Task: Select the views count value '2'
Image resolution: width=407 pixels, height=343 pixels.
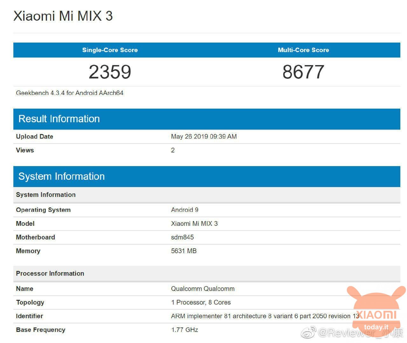Action: pyautogui.click(x=173, y=150)
